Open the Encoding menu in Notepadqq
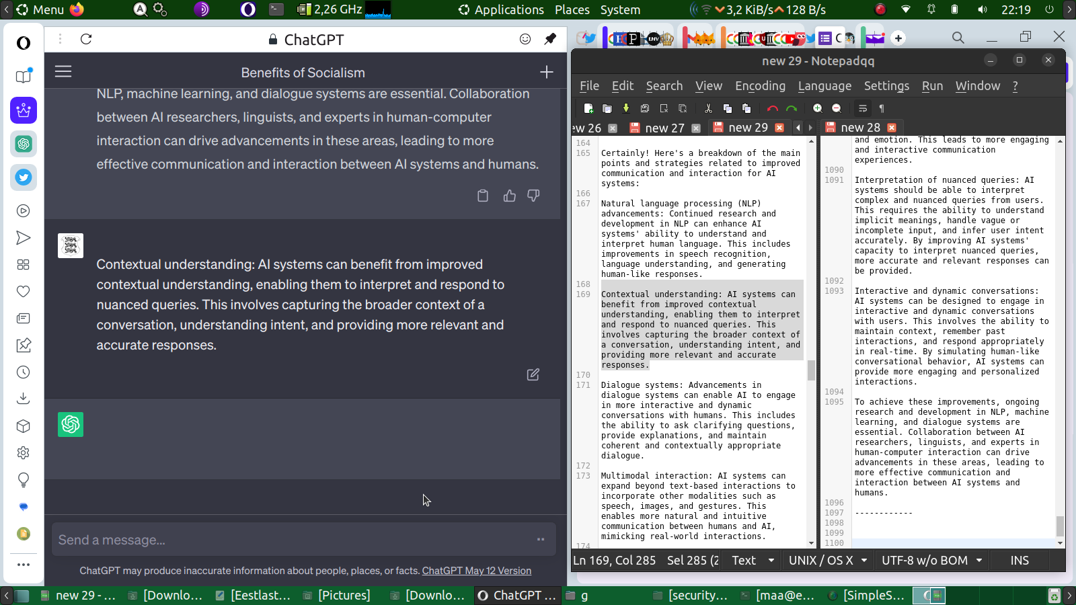The image size is (1076, 605). coord(760,86)
